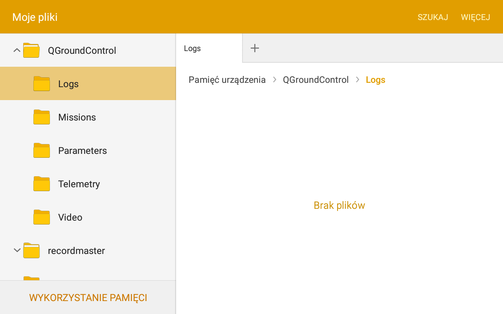Click the Moje pliki title
The image size is (503, 314).
35,17
